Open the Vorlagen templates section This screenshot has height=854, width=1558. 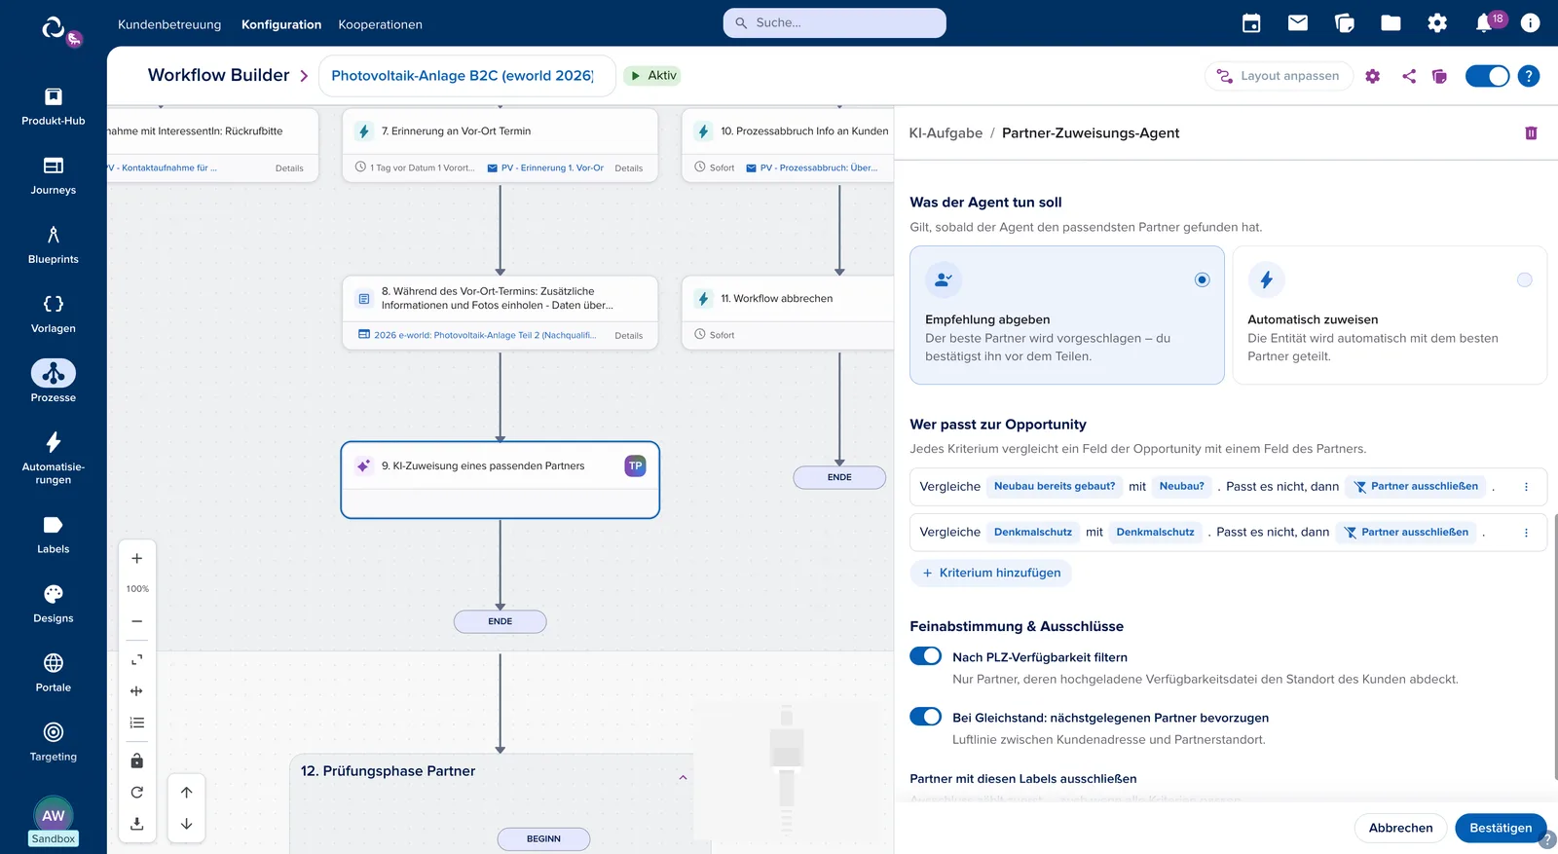54,314
